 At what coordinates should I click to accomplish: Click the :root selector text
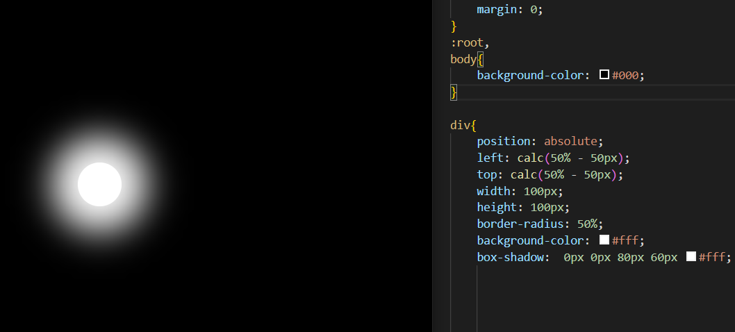click(467, 42)
